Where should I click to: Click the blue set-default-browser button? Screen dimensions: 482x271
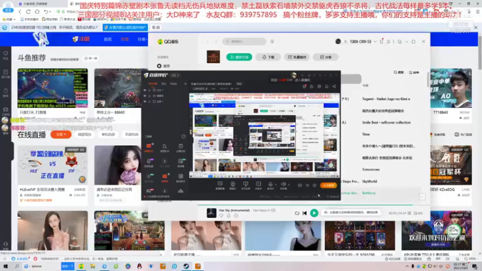[125, 27]
